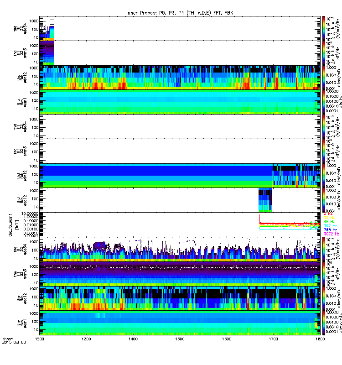Screen dimensions: 342x365
Task: Click the 'thd_fb_scm1 [nT]' axis label
Action: click(14, 225)
